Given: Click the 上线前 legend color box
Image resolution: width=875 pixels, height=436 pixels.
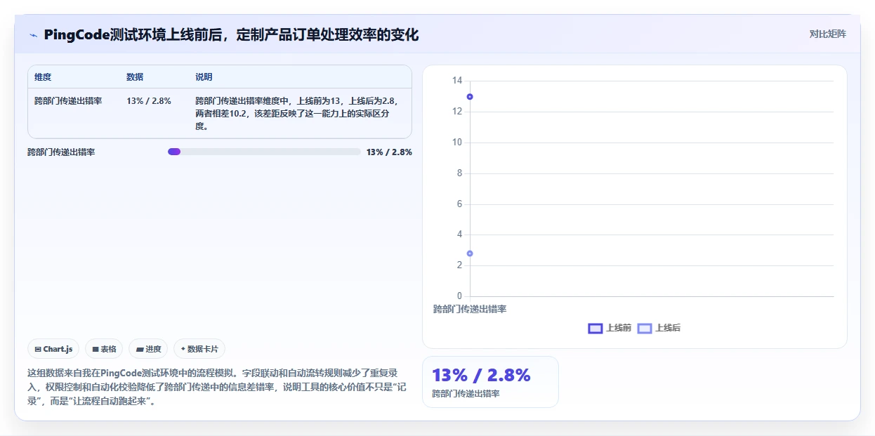Looking at the screenshot, I should pyautogui.click(x=596, y=328).
